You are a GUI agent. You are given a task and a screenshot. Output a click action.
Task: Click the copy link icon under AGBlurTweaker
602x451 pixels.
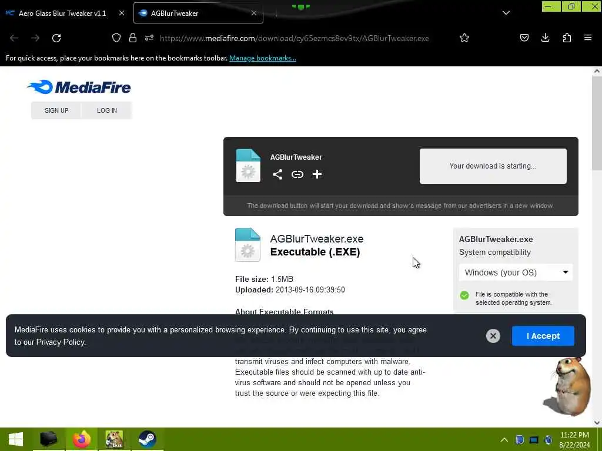point(297,174)
